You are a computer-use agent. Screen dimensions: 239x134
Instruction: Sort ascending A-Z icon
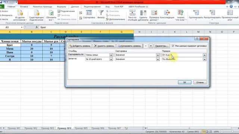tap(81, 13)
